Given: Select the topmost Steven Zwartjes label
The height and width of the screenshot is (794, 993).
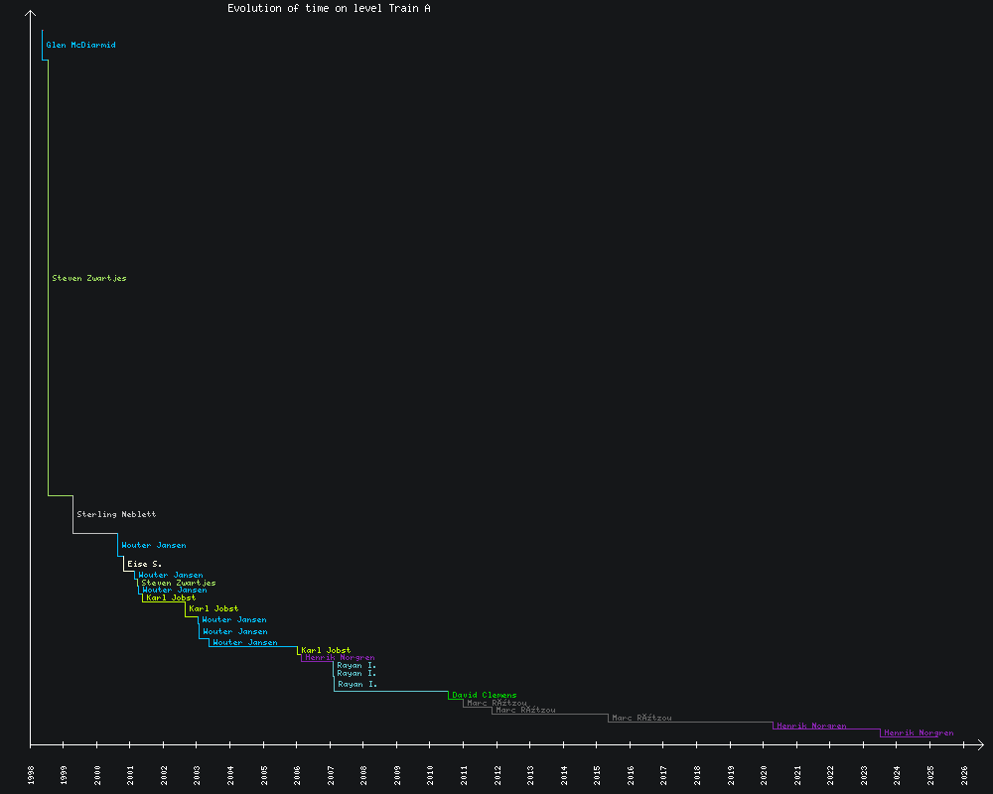Looking at the screenshot, I should pyautogui.click(x=89, y=279).
